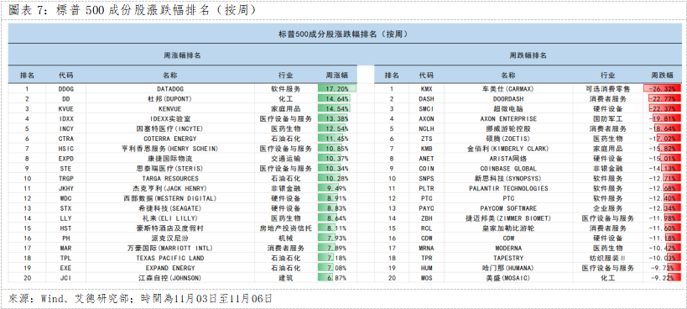Select 新思科技(SYNOPSYS) name cell
The height and width of the screenshot is (309, 687).
(x=507, y=178)
